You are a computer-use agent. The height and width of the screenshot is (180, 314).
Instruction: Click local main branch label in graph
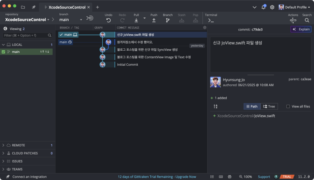pos(68,34)
